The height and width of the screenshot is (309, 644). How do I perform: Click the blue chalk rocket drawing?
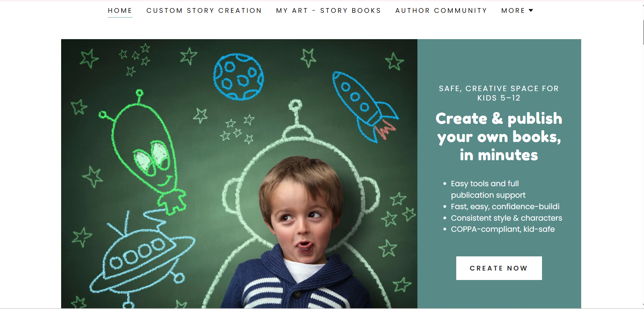[x=365, y=106]
